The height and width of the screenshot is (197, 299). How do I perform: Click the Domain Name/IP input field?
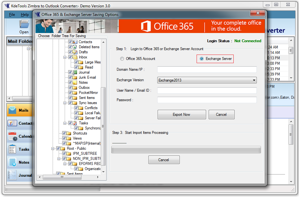pyautogui.click(x=207, y=69)
